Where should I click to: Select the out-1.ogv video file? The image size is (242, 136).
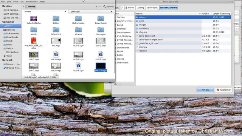coord(78,41)
